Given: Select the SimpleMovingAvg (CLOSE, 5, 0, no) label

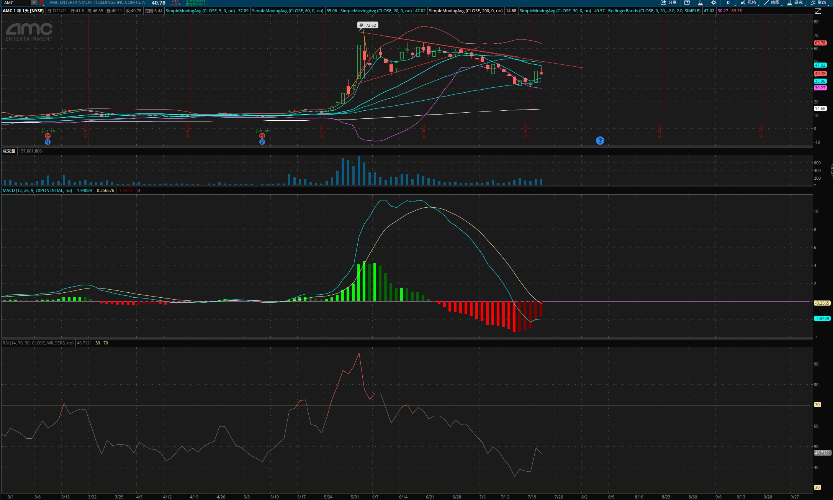Looking at the screenshot, I should coord(200,11).
